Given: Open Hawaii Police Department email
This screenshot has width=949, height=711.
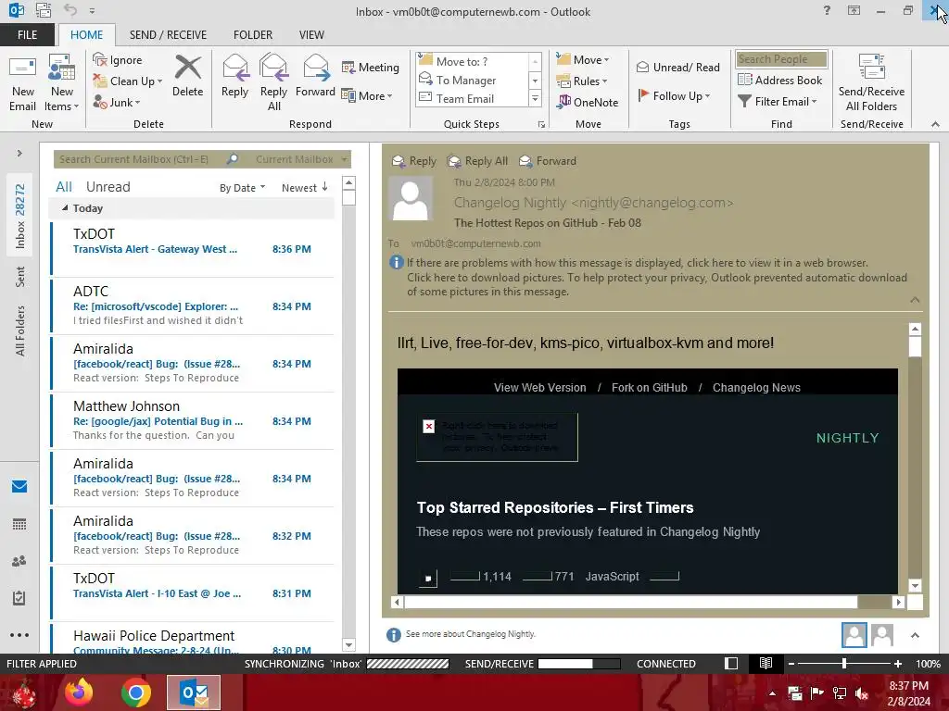Looking at the screenshot, I should pyautogui.click(x=193, y=641).
